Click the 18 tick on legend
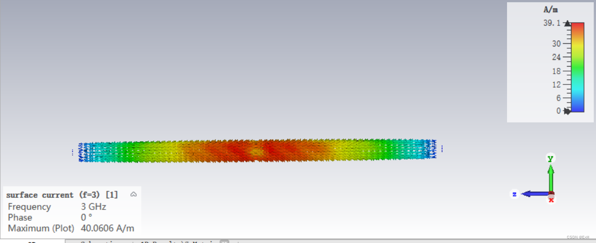The image size is (596, 243). 556,71
